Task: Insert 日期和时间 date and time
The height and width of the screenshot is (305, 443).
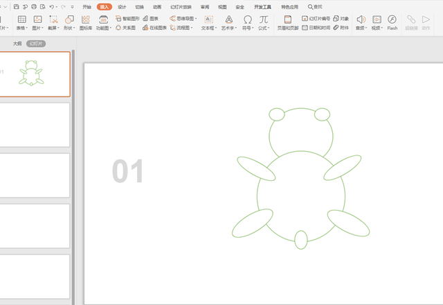Action: 316,28
